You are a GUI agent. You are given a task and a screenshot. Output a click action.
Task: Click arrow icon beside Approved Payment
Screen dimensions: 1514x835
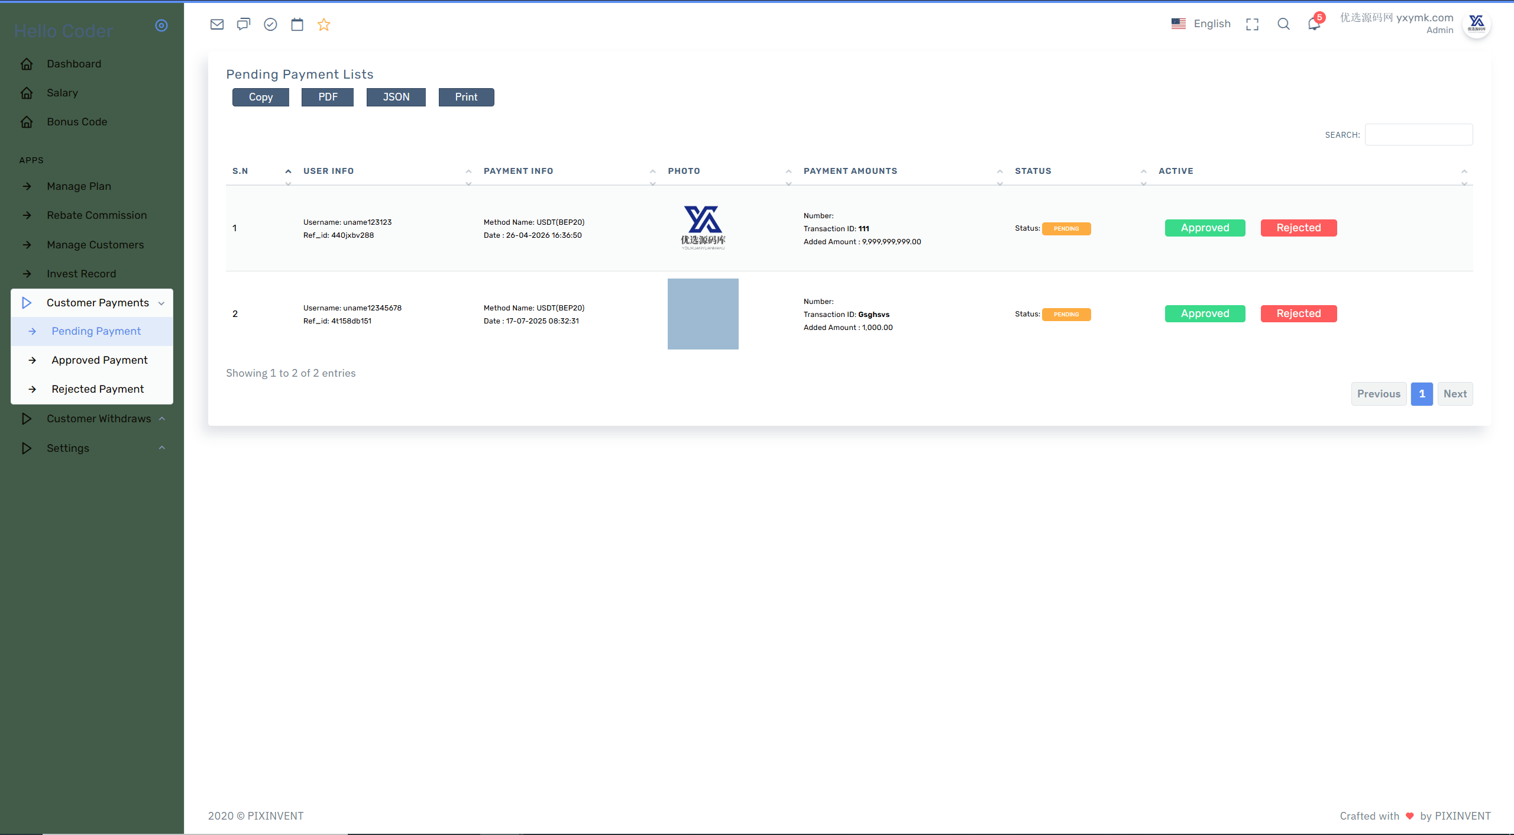(33, 360)
